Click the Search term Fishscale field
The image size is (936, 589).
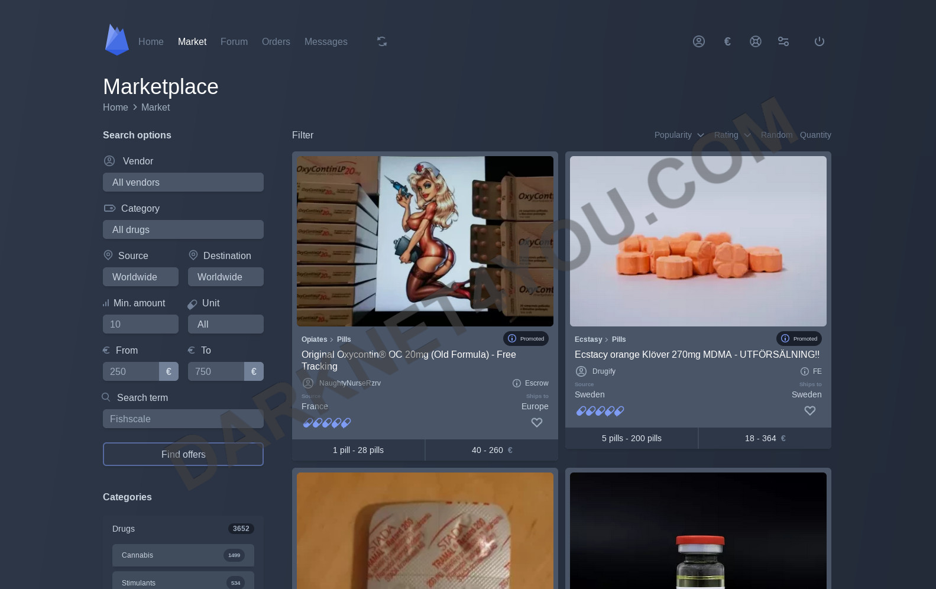[x=183, y=419]
